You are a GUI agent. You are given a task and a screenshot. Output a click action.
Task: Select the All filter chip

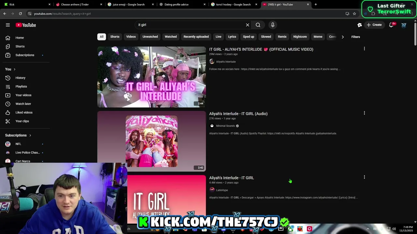pyautogui.click(x=102, y=37)
